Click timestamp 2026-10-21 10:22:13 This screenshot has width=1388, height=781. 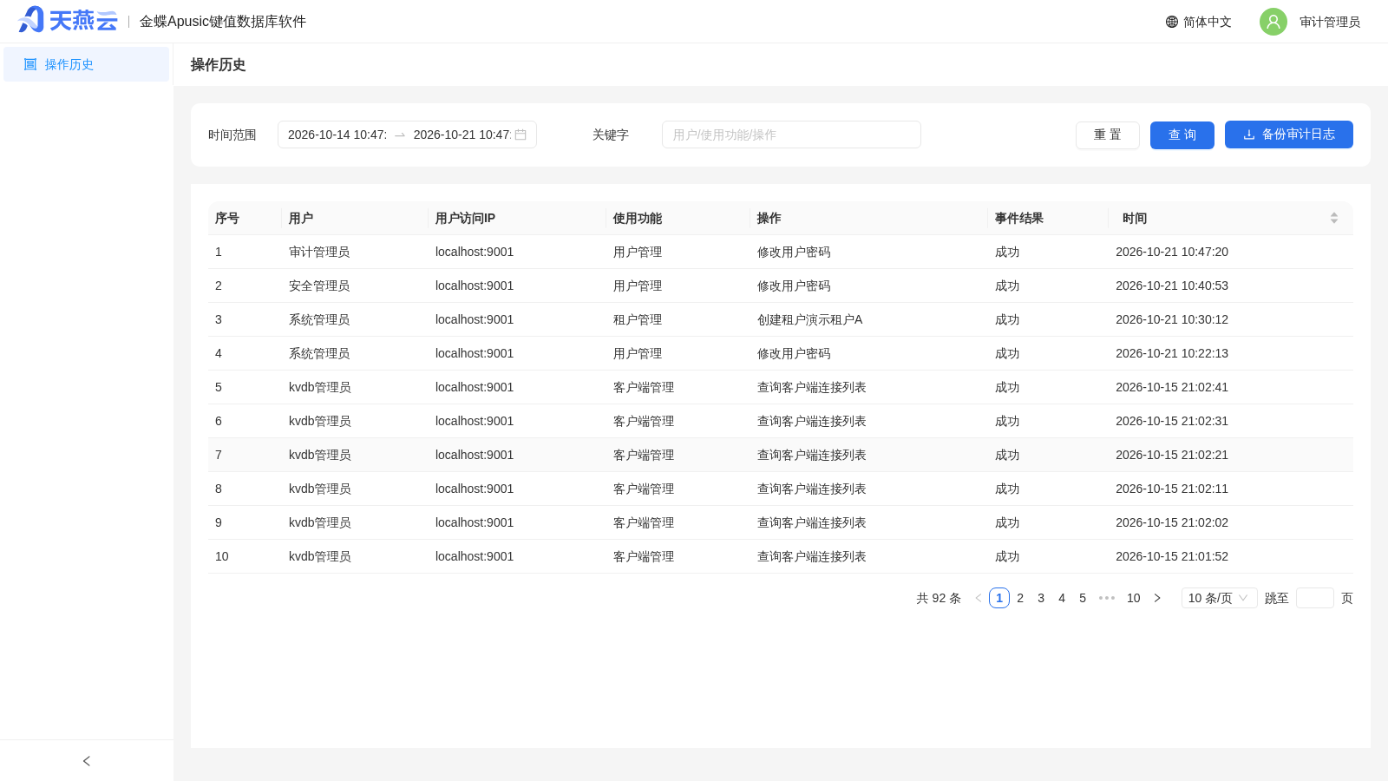point(1172,353)
